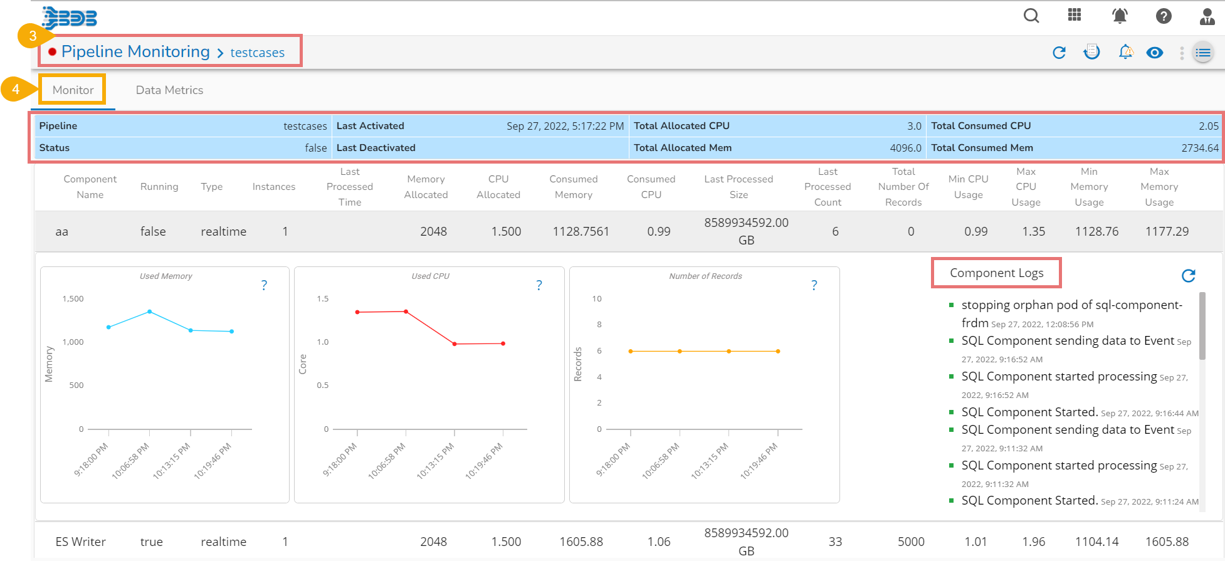Select the Monitor tab
Image resolution: width=1225 pixels, height=561 pixels.
[73, 90]
